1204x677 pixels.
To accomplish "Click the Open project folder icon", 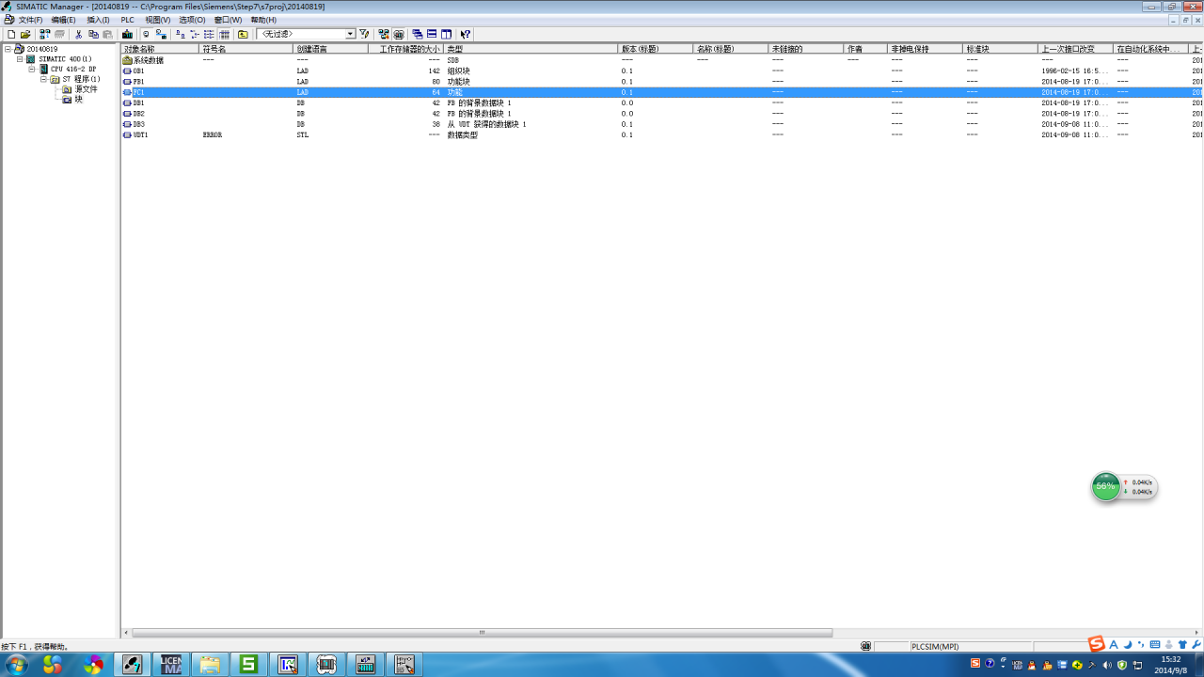I will 25,34.
